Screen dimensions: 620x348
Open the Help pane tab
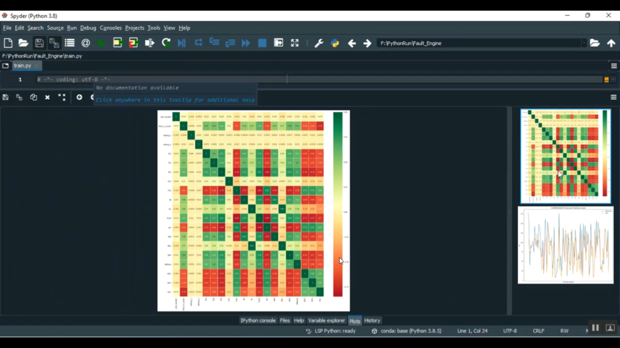coord(299,320)
